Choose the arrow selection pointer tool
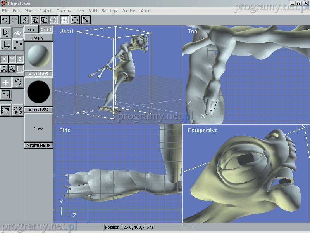 coord(6,33)
